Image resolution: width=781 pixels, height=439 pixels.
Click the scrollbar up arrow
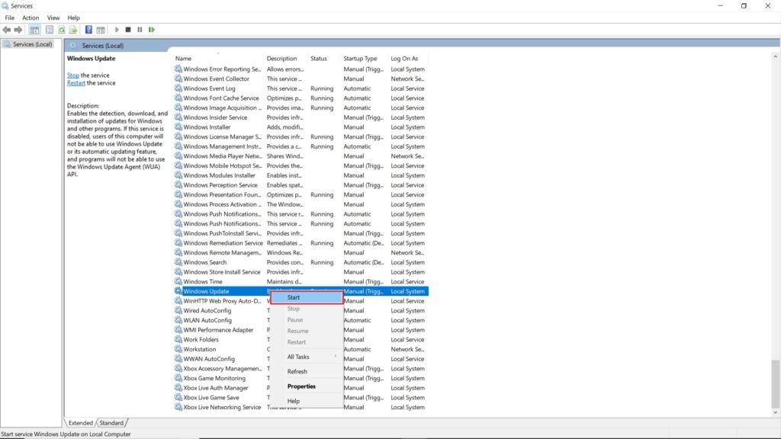775,57
